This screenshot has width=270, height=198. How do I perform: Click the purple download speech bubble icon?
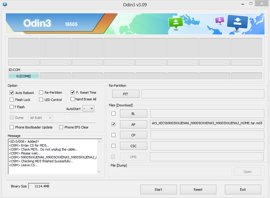coord(219,20)
